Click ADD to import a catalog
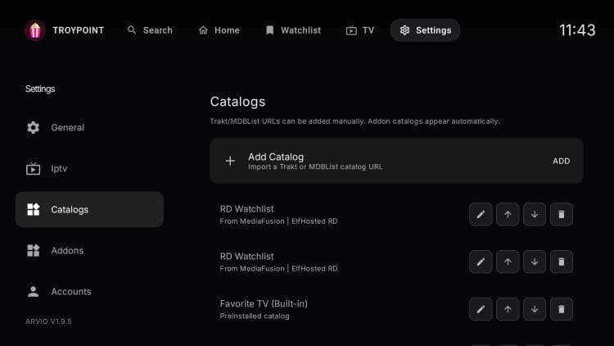 click(x=561, y=162)
